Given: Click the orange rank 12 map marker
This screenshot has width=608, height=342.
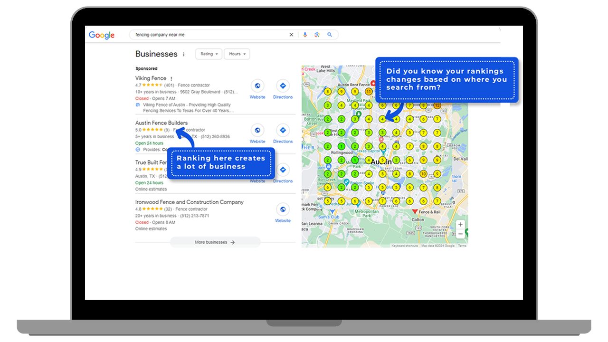Looking at the screenshot, I should click(x=437, y=105).
